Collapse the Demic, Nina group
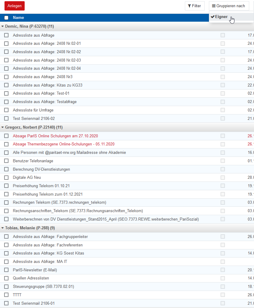Screen dimensions: 254x308 click(3, 26)
